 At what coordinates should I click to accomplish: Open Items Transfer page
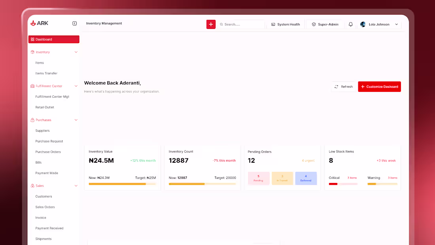pyautogui.click(x=46, y=73)
